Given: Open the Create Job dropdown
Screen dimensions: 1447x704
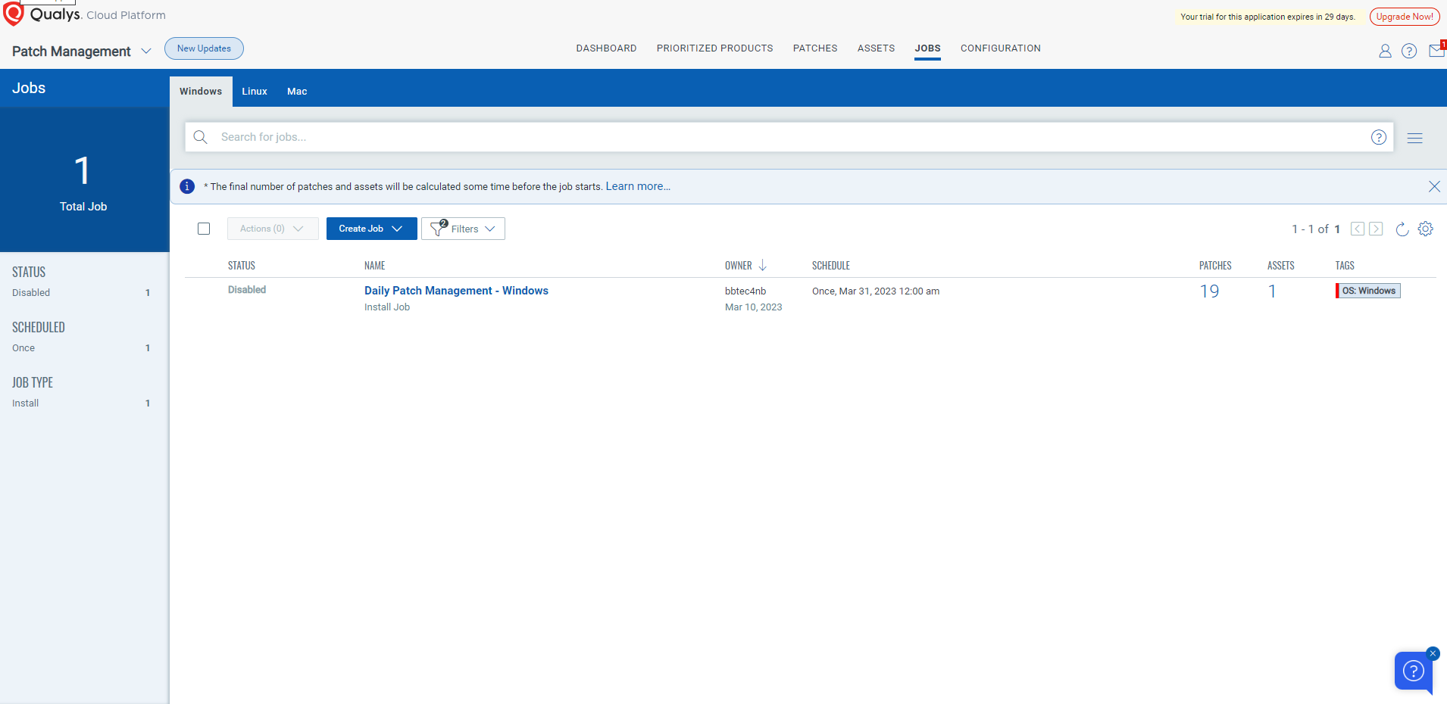Looking at the screenshot, I should [x=370, y=228].
